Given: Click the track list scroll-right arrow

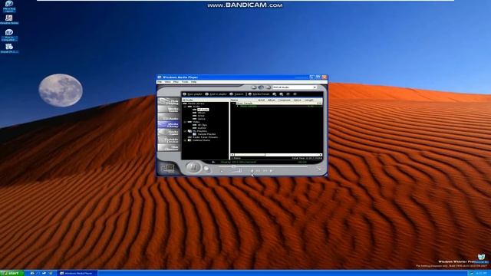Looking at the screenshot, I should coord(321,155).
